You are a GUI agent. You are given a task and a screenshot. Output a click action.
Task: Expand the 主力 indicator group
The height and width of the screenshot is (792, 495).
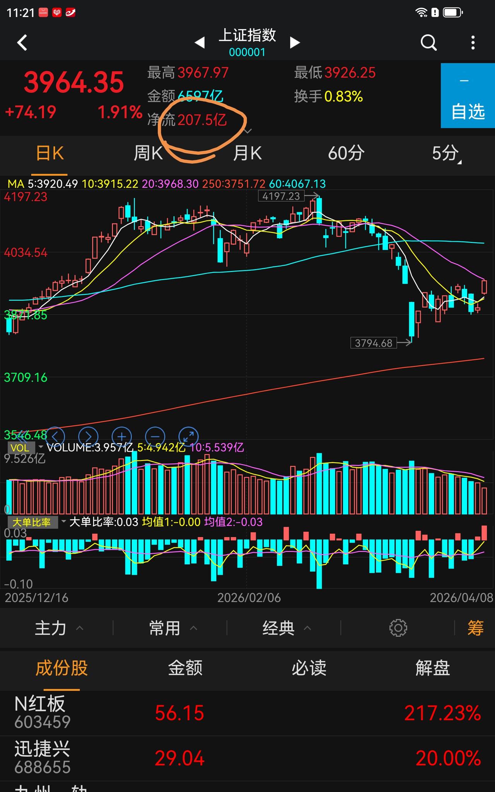(x=59, y=628)
